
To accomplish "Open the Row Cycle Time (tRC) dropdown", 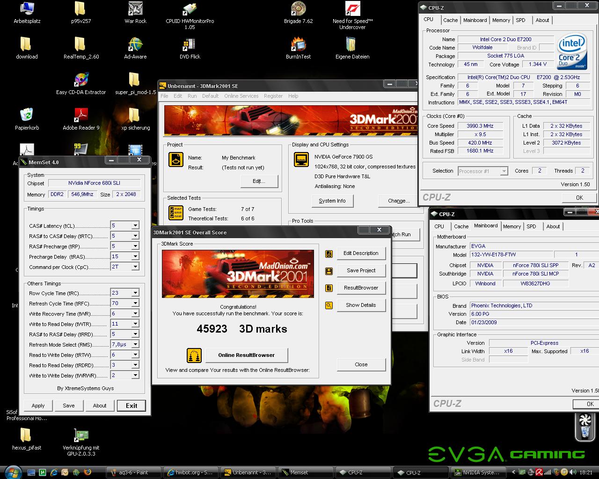I will pos(135,293).
